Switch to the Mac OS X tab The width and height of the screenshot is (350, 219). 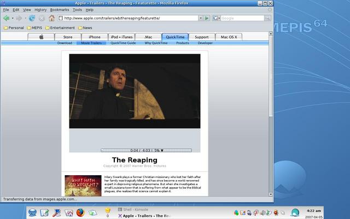click(229, 37)
